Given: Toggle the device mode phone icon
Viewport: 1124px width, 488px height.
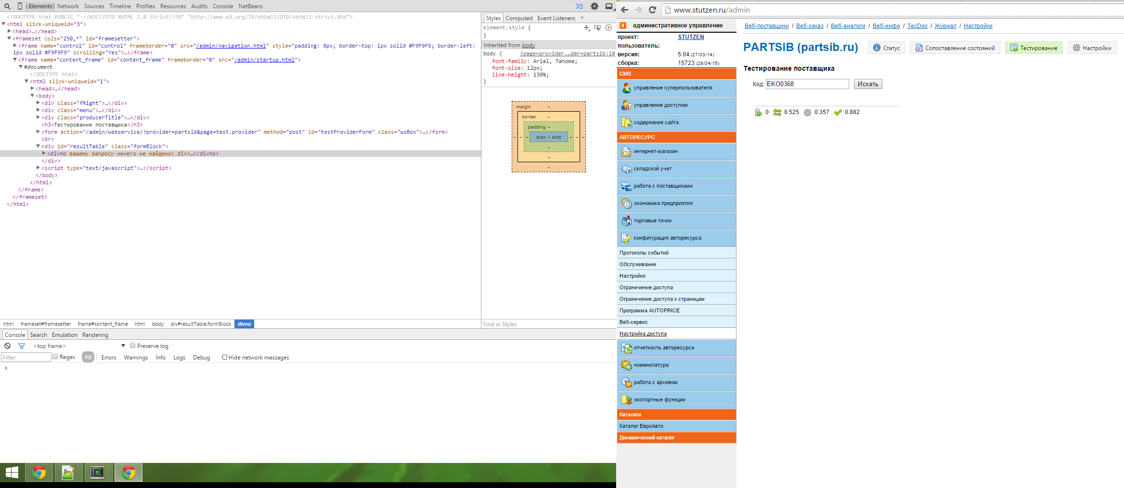Looking at the screenshot, I should [20, 6].
